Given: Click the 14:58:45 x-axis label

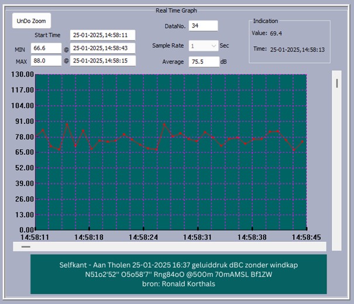Looking at the screenshot, I should pos(306,237).
